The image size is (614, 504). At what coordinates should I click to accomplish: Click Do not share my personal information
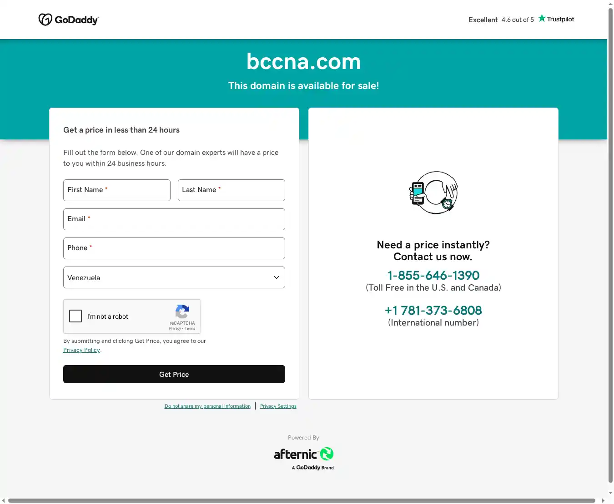click(x=207, y=406)
